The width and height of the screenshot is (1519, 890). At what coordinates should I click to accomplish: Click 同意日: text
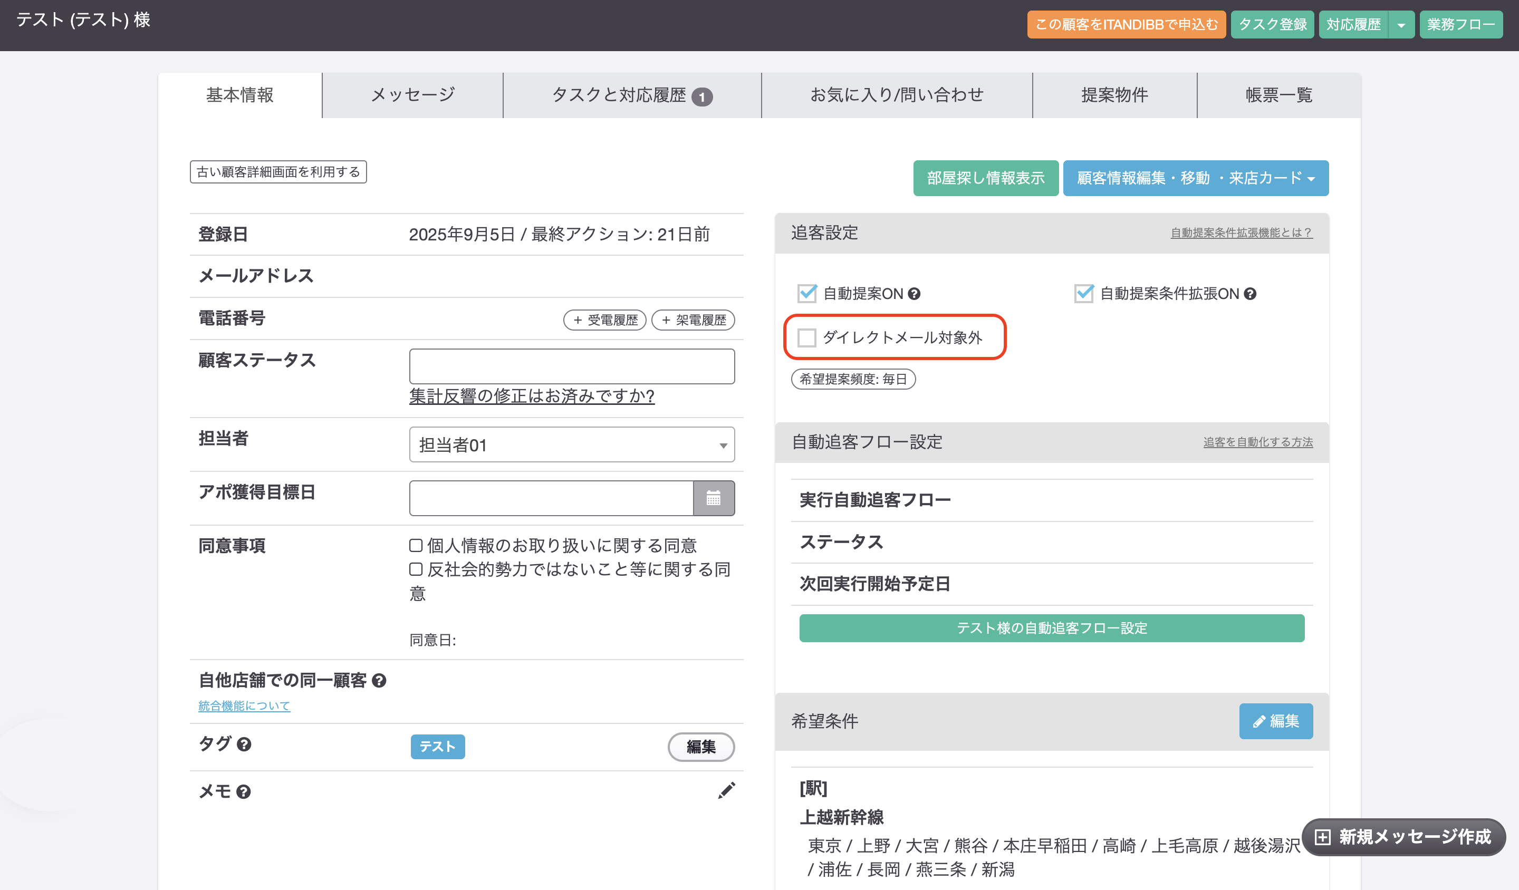[x=433, y=641]
